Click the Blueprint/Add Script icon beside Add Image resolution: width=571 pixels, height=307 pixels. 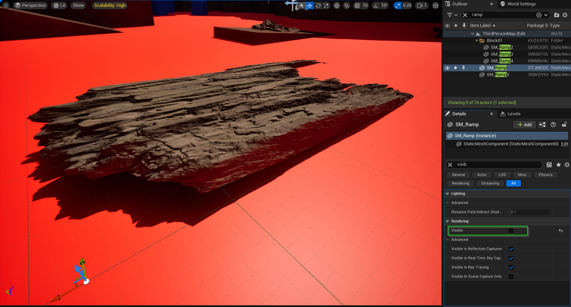tap(542, 125)
